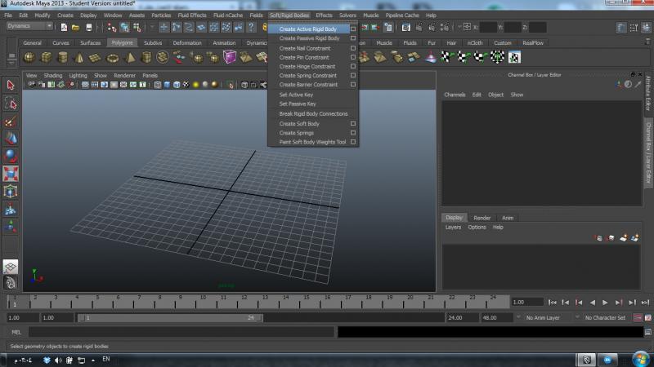Click the polygon cone shelf icon
654x367 pixels.
(x=78, y=57)
